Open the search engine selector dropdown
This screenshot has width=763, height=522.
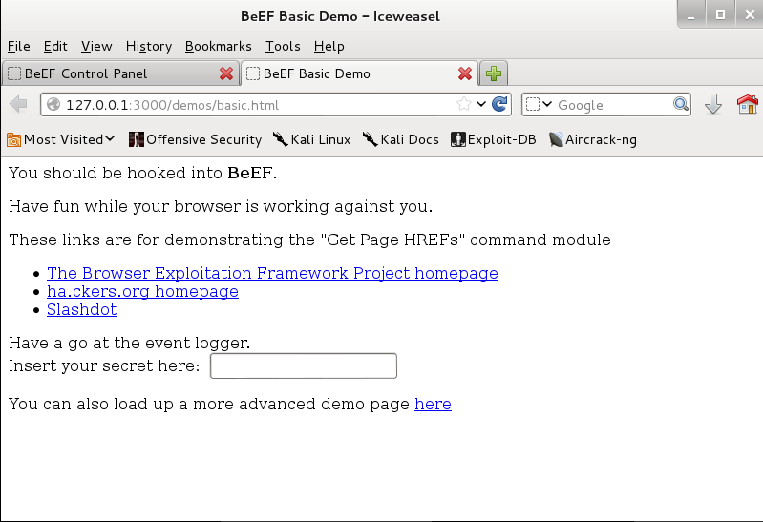[540, 104]
